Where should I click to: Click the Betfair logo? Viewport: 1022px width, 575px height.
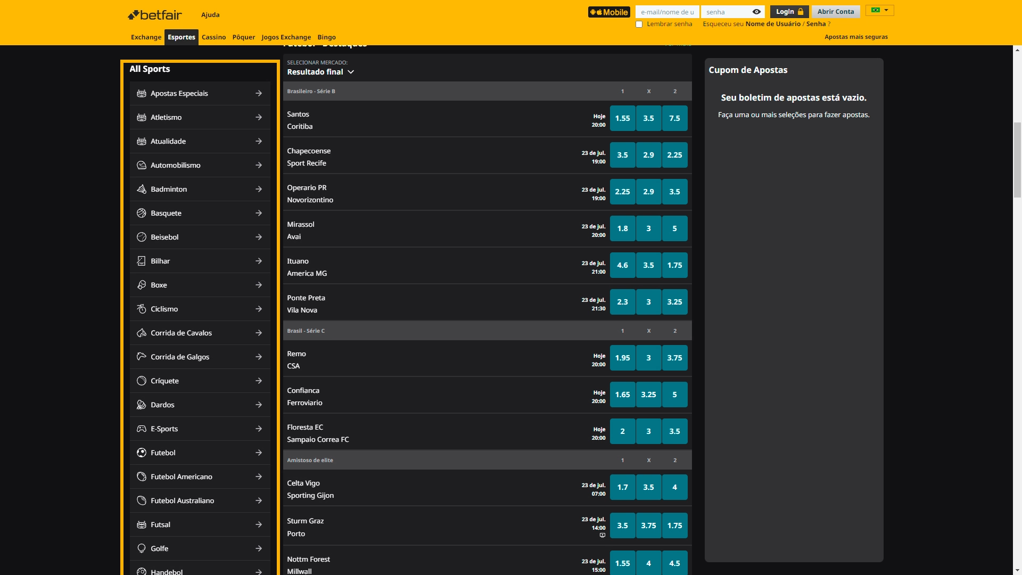[155, 14]
